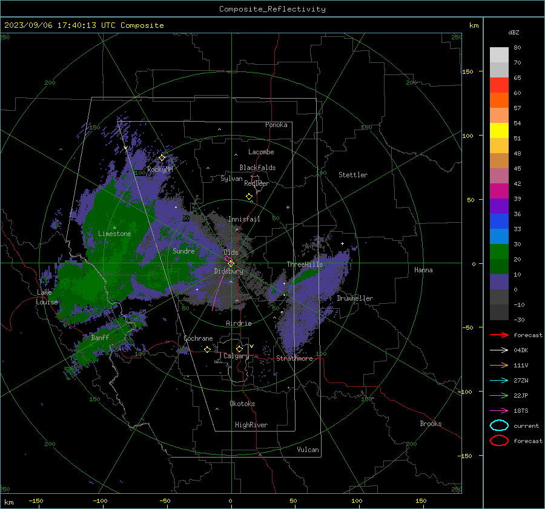Click the white plus marker north of Drumheller
545x509 pixels.
342,243
